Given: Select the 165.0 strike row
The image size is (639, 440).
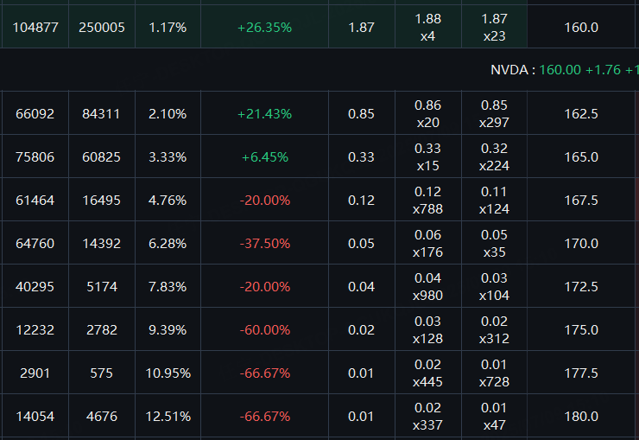Looking at the screenshot, I should pyautogui.click(x=581, y=156).
